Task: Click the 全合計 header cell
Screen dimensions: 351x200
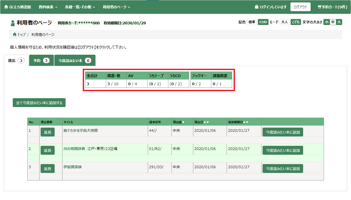Action: point(95,76)
